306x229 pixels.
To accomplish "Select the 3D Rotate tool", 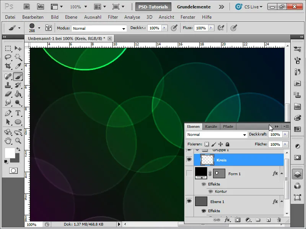I will (x=8, y=132).
